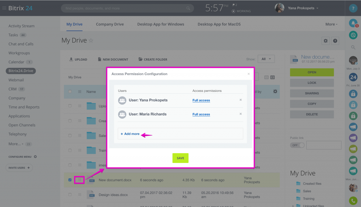Open Training folder in My Drive tree
Image resolution: width=361 pixels, height=207 pixels.
pyautogui.click(x=308, y=199)
